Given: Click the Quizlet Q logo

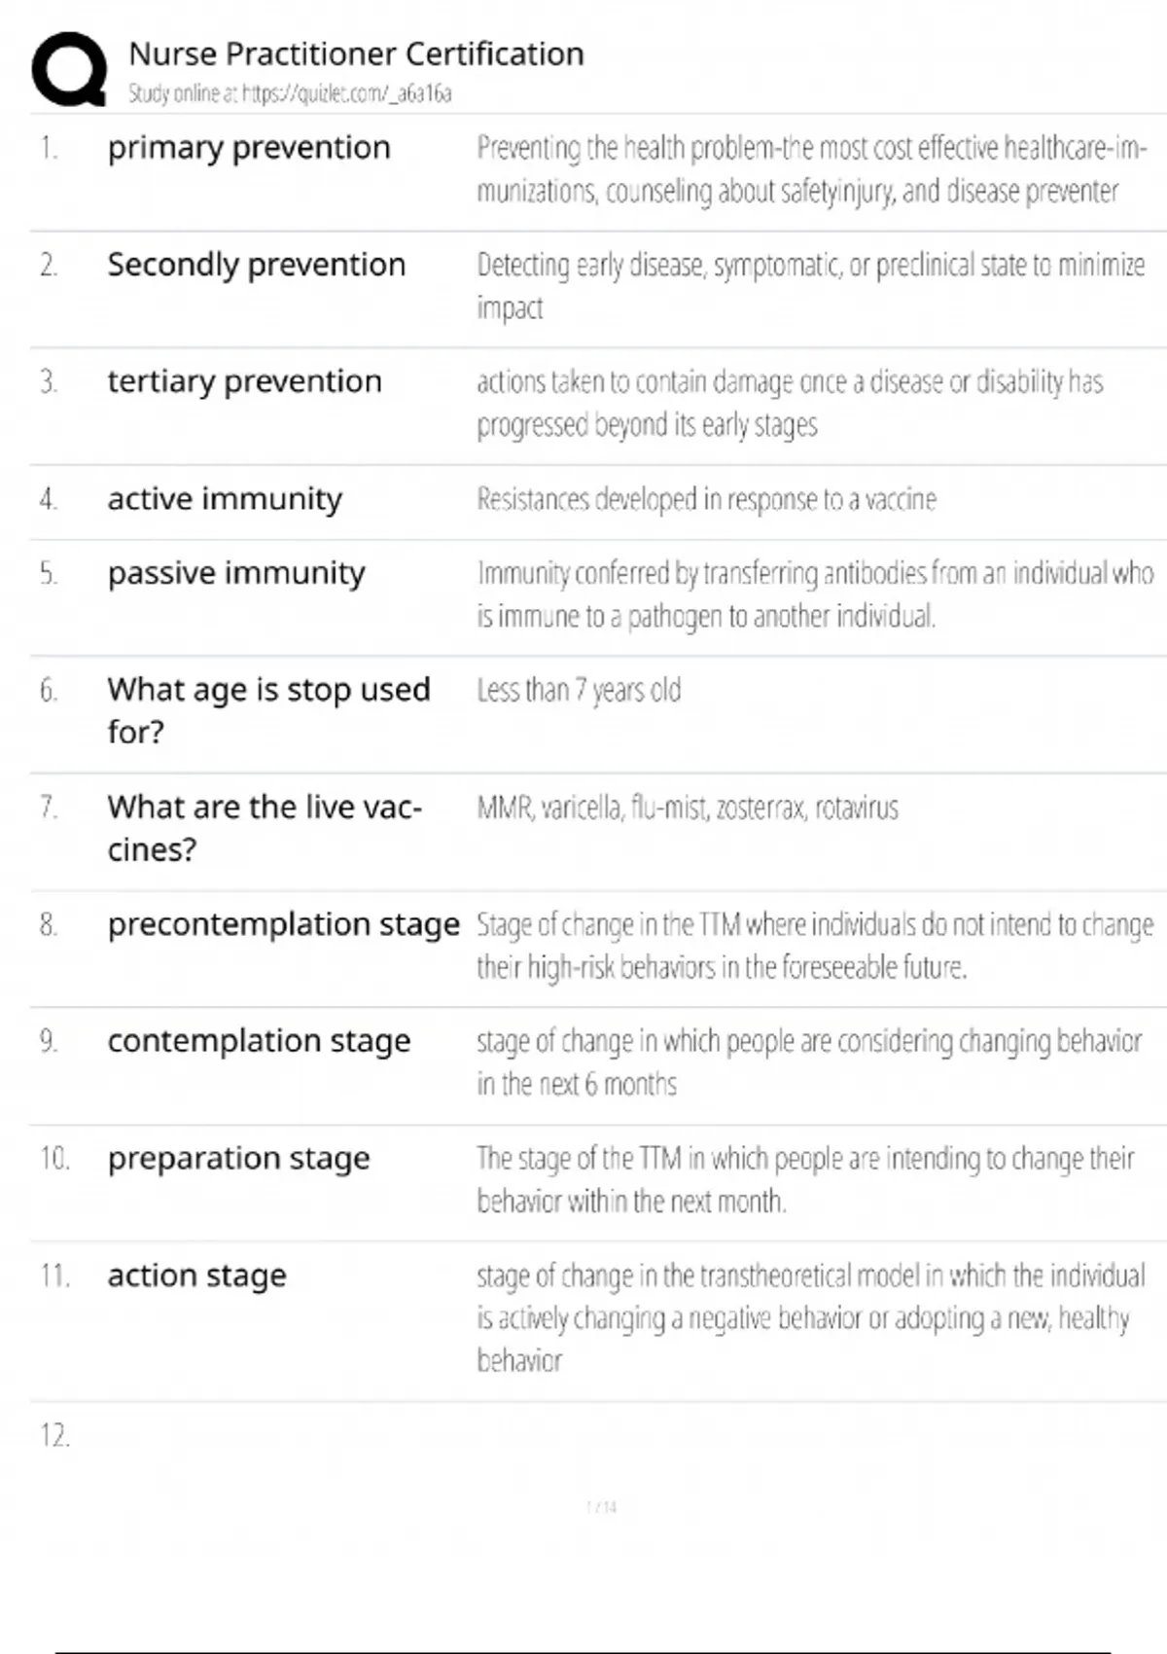Looking at the screenshot, I should coord(69,69).
